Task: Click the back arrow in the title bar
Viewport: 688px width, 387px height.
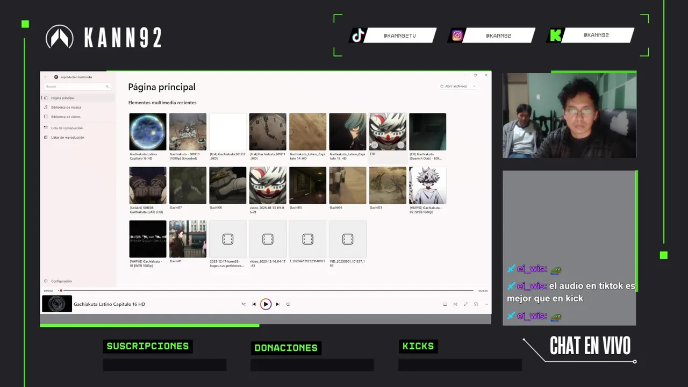Action: 46,77
